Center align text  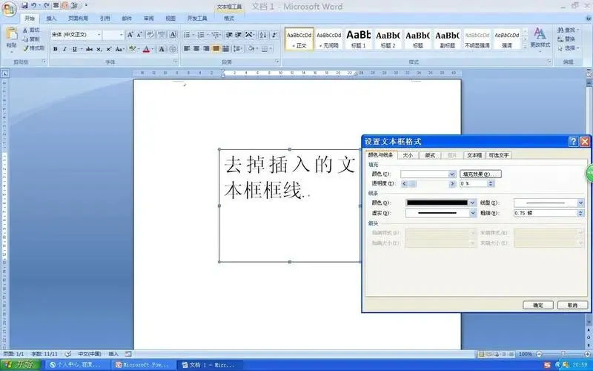pos(196,49)
